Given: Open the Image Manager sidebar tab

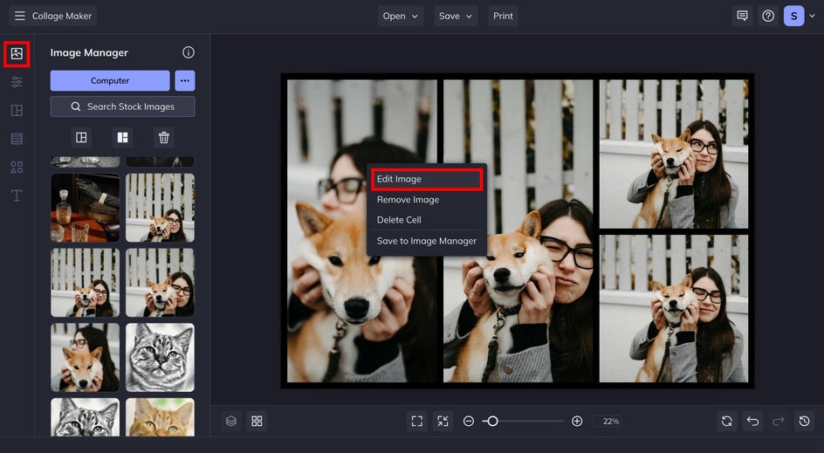Looking at the screenshot, I should pos(17,53).
